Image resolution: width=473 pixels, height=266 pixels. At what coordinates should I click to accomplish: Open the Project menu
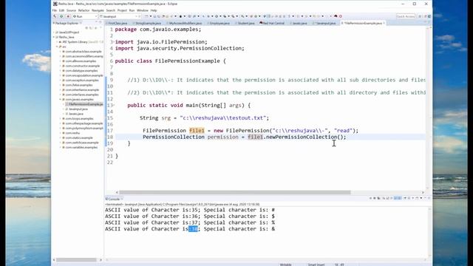click(x=122, y=10)
